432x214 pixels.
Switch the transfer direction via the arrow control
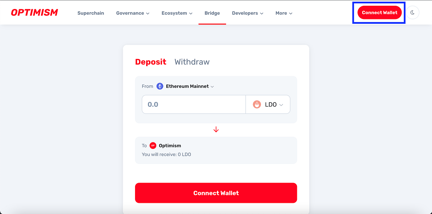tap(216, 129)
